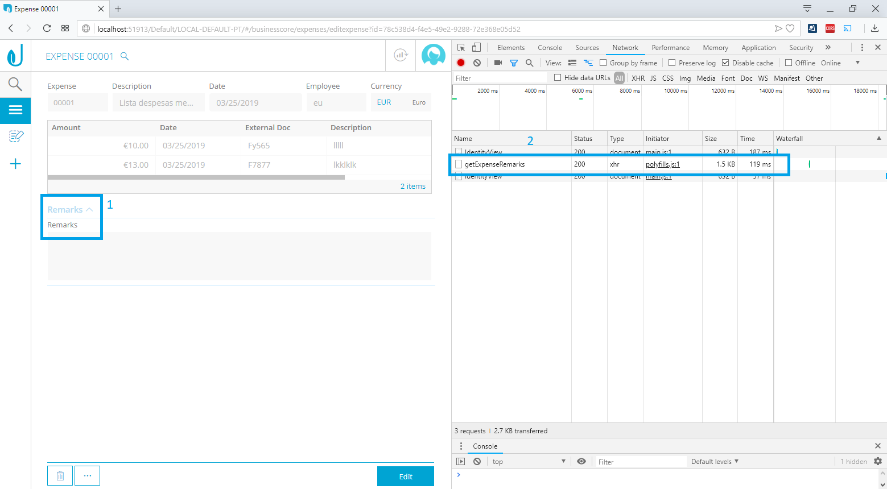This screenshot has width=887, height=489.
Task: Open the console settings gear
Action: (878, 461)
